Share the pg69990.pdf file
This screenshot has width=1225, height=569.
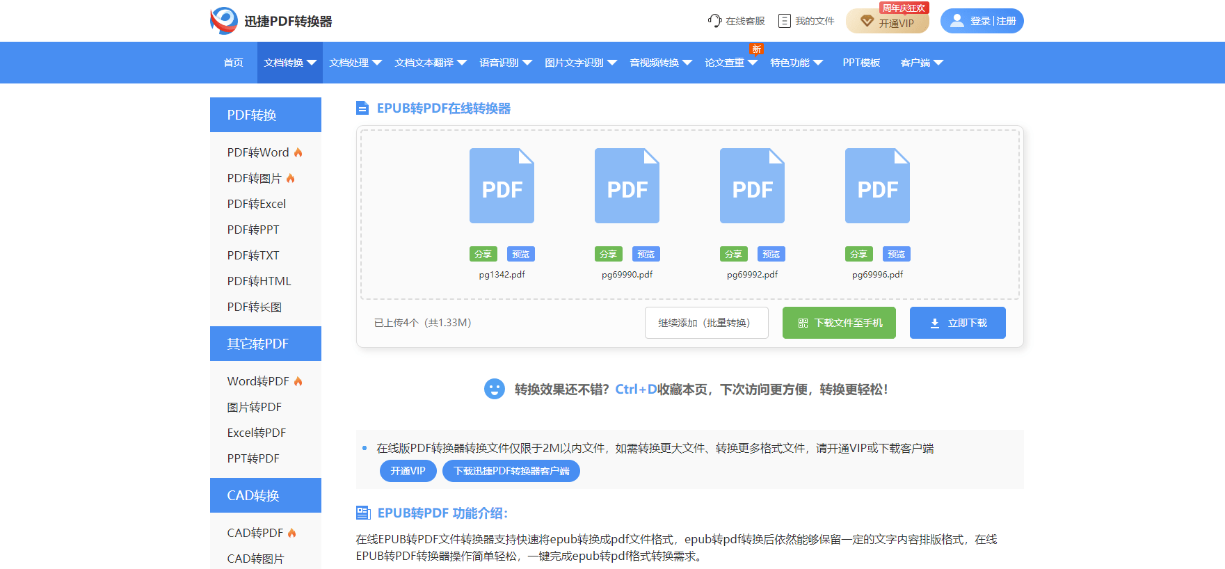tap(608, 255)
